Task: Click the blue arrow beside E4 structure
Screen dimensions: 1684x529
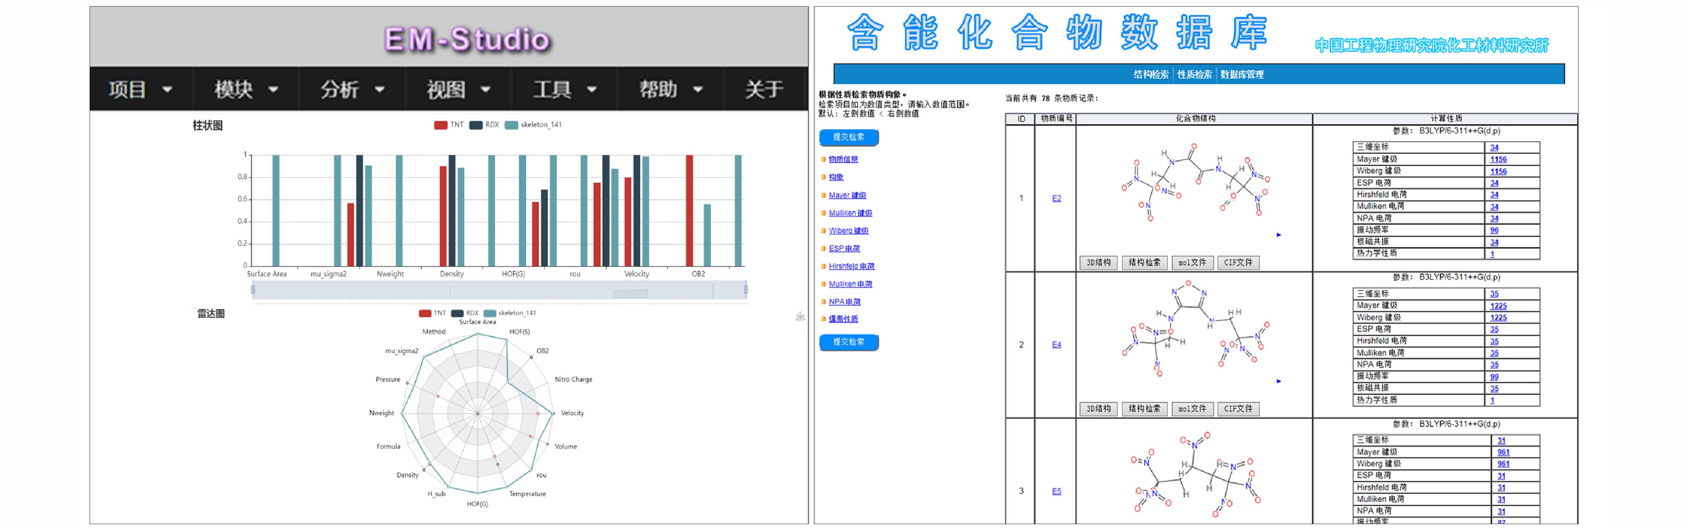Action: [1279, 381]
